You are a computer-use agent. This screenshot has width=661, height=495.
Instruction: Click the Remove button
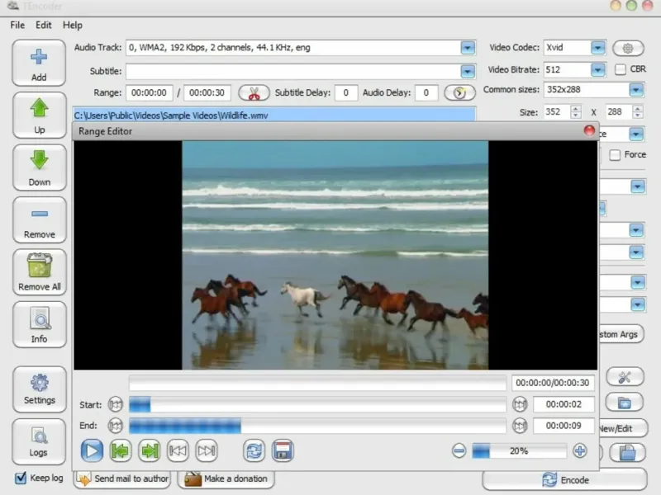39,219
